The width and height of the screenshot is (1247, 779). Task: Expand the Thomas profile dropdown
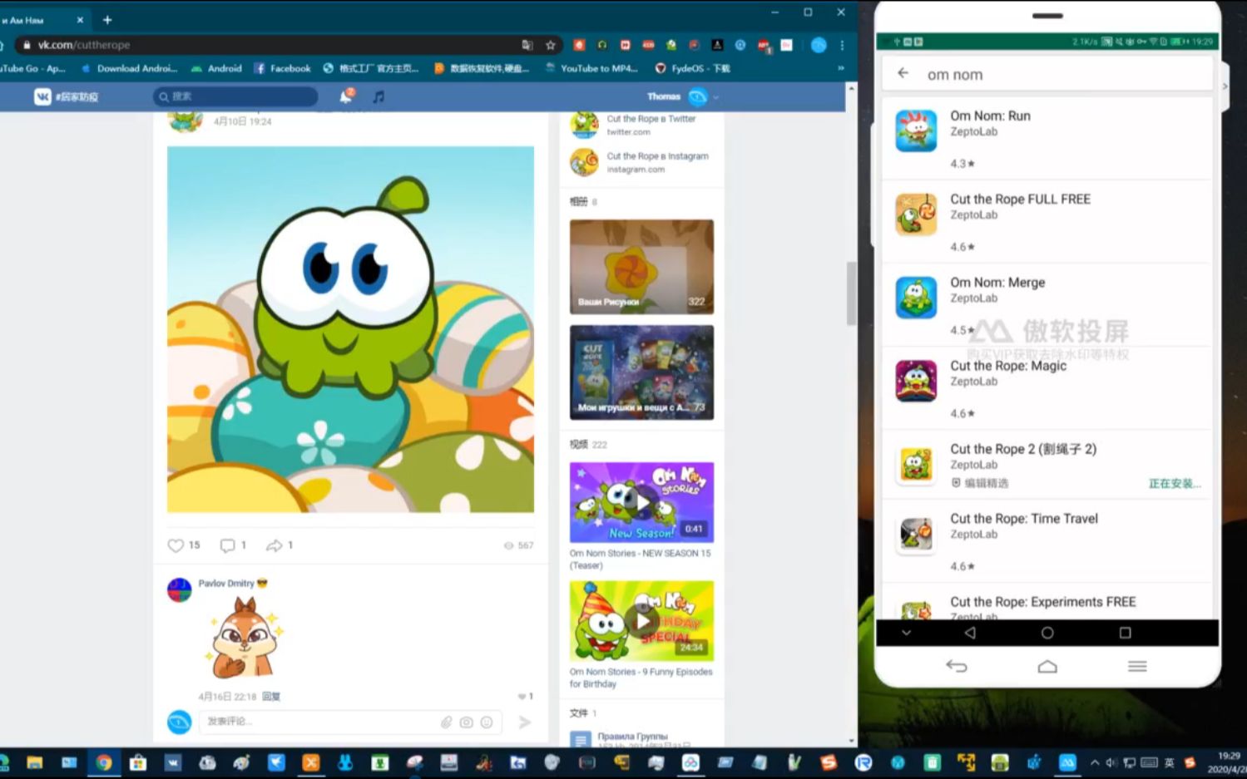point(715,96)
